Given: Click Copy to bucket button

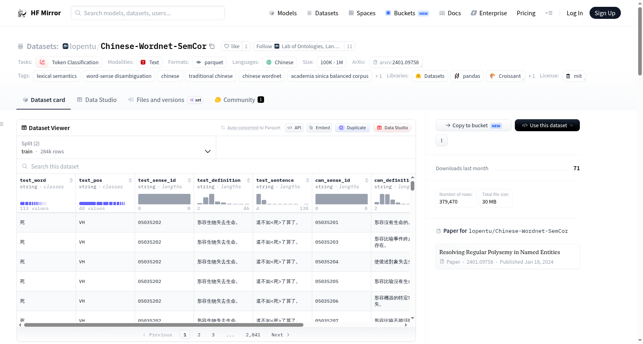Looking at the screenshot, I should (473, 125).
